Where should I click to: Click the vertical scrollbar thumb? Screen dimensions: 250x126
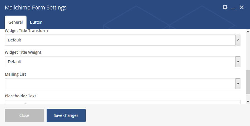pyautogui.click(x=247, y=82)
